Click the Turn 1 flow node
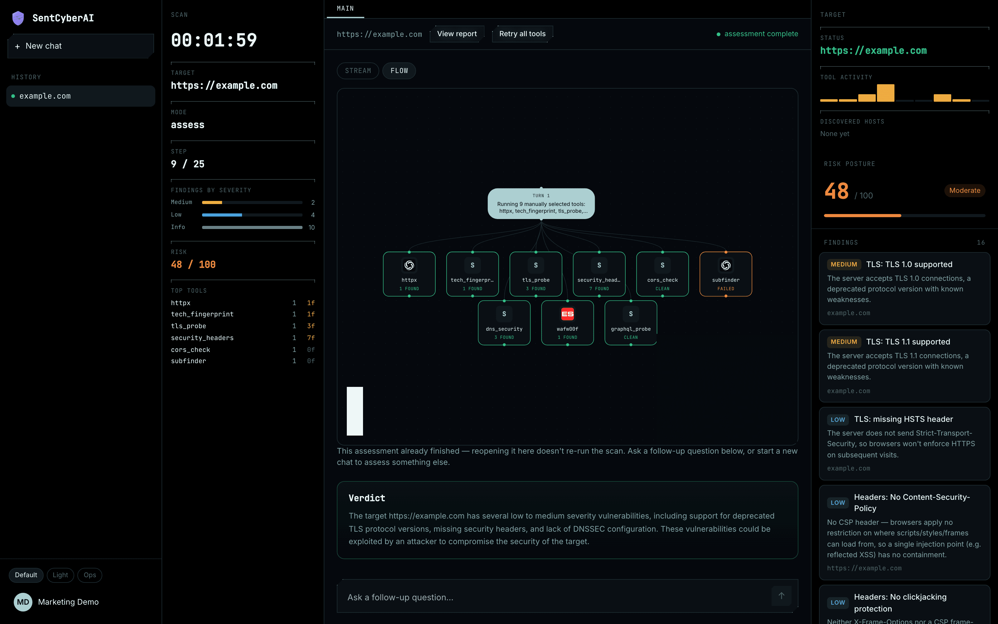998x624 pixels. point(541,203)
